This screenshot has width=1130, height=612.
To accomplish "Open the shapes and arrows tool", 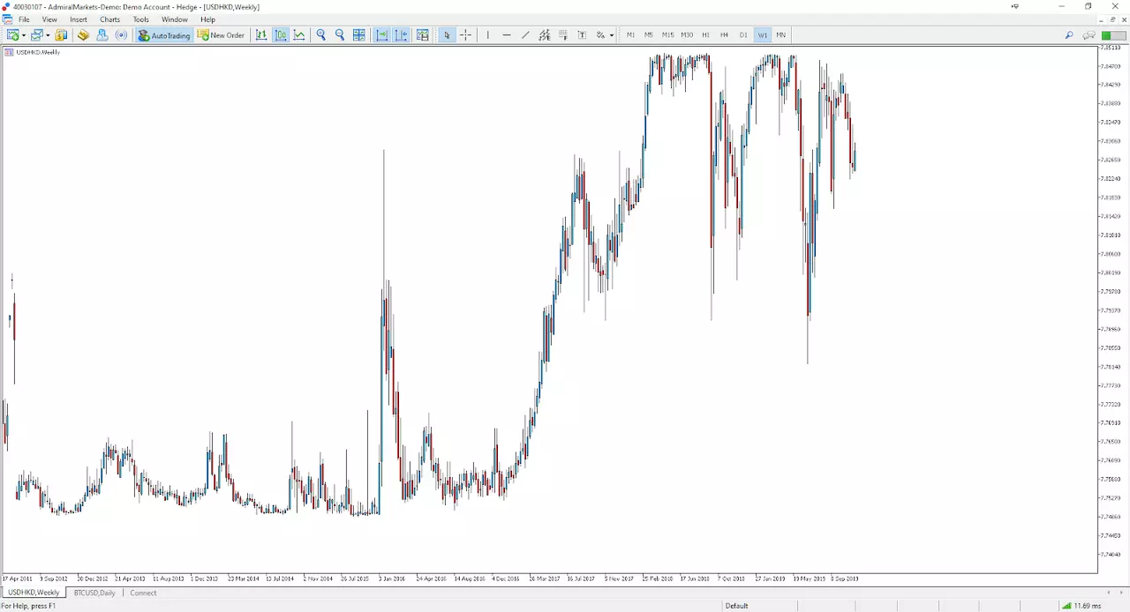I will 600,35.
